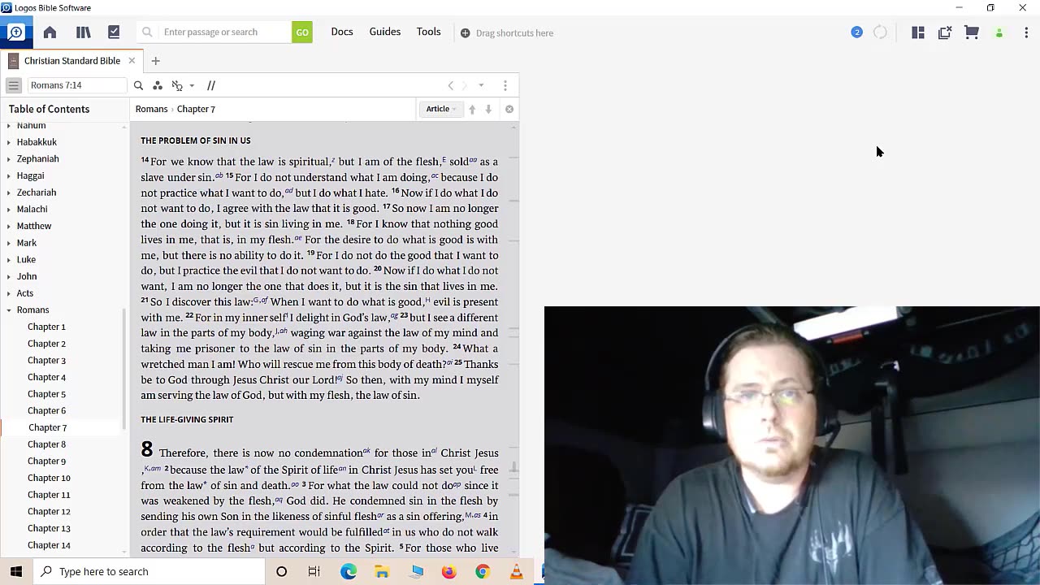
Task: Toggle the table of contents hamburger button
Action: pyautogui.click(x=13, y=85)
